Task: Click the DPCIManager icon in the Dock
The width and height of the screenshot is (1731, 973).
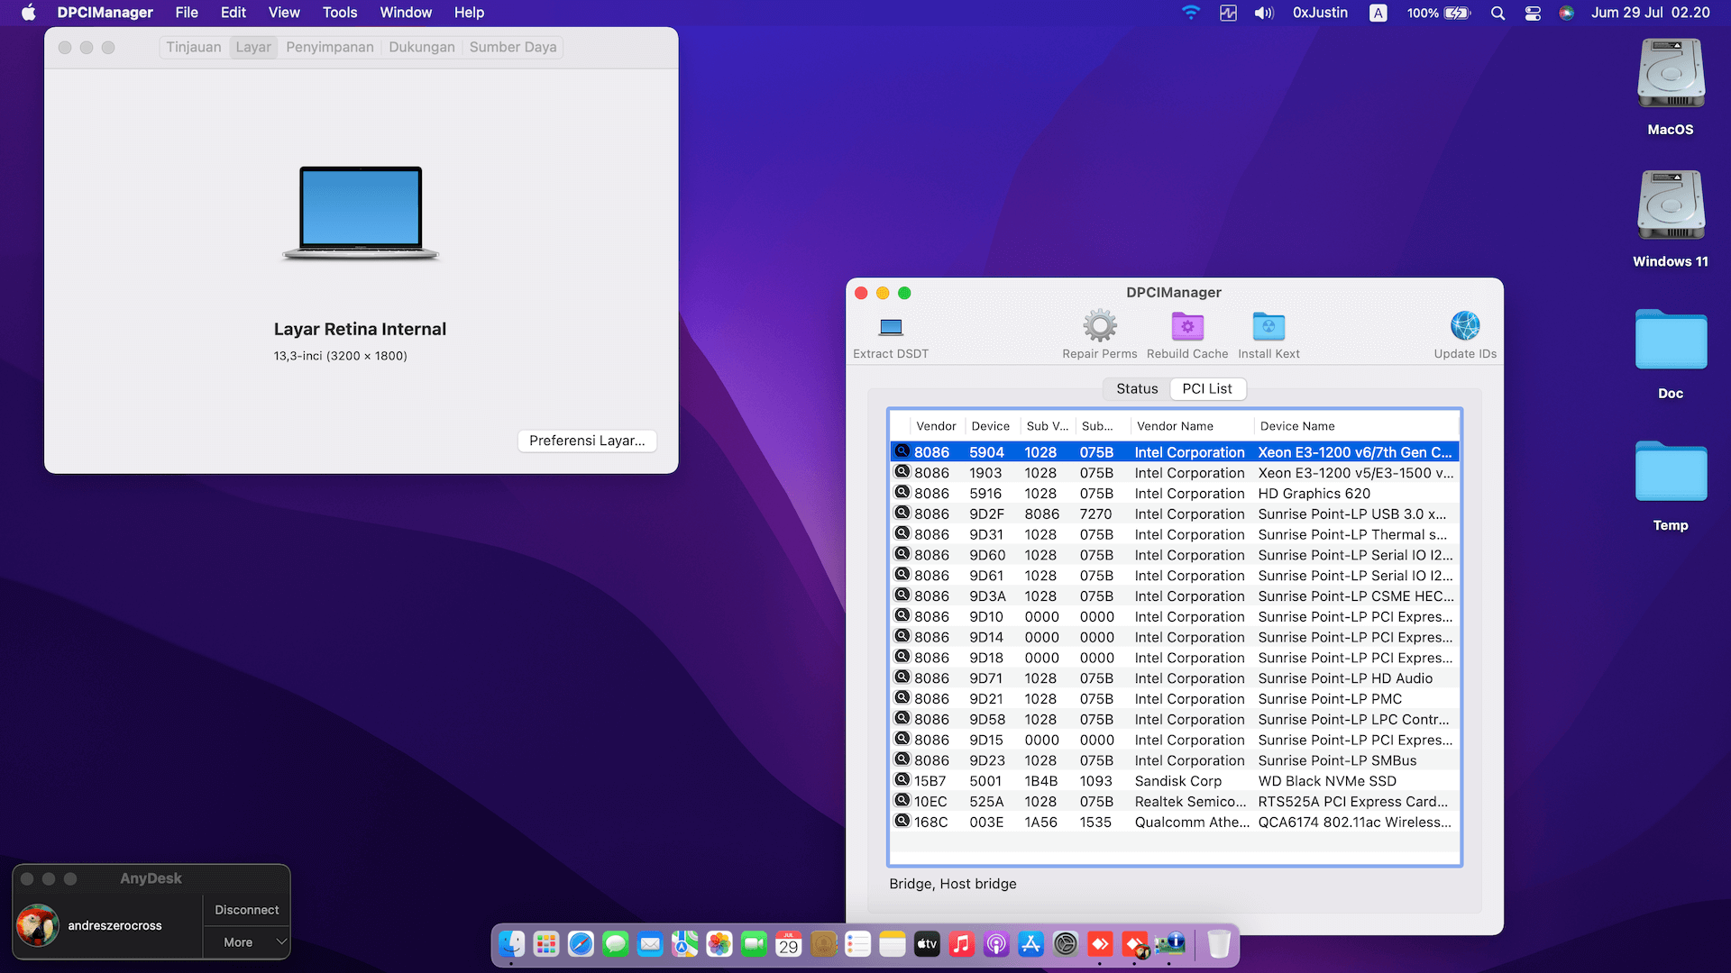Action: 1170,943
